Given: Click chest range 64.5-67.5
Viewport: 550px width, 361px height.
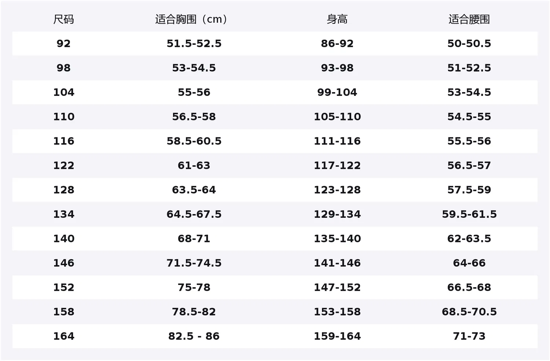Looking at the screenshot, I should (194, 214).
